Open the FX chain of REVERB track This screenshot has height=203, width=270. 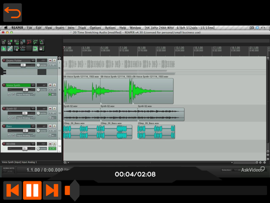[51, 149]
